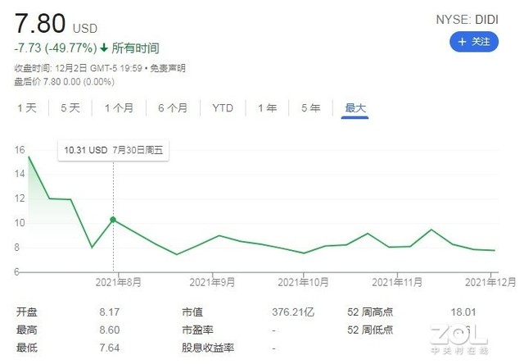
Task: Click the 开盘 label
Action: click(x=27, y=312)
